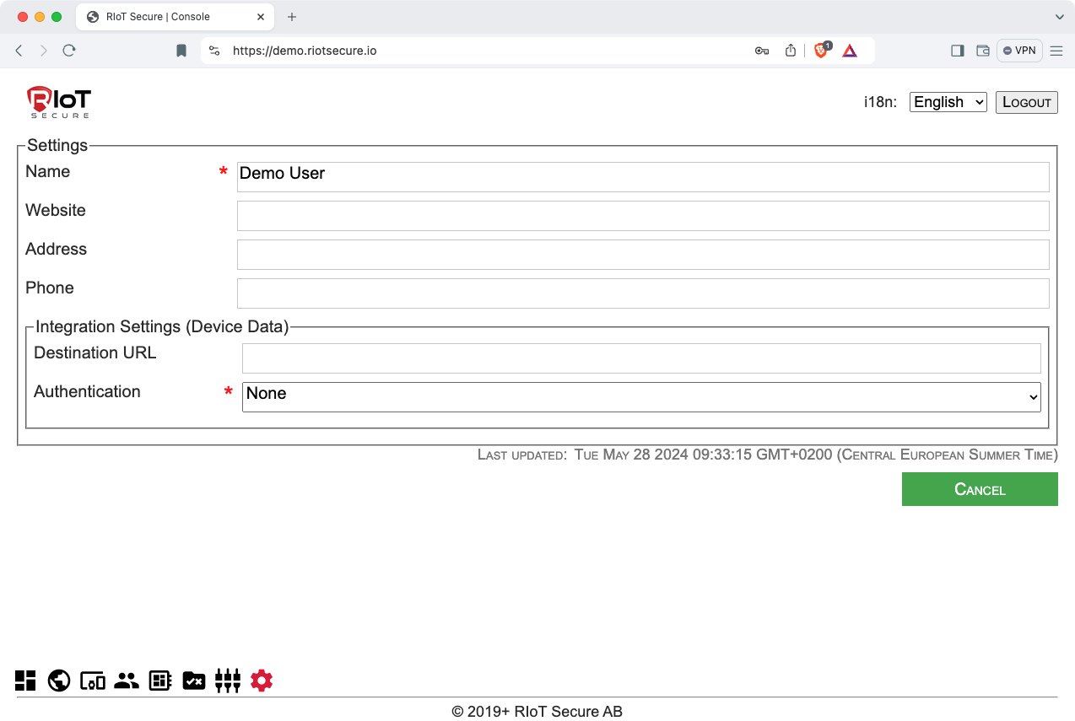Click the Logout button
1075x721 pixels.
pos(1026,102)
